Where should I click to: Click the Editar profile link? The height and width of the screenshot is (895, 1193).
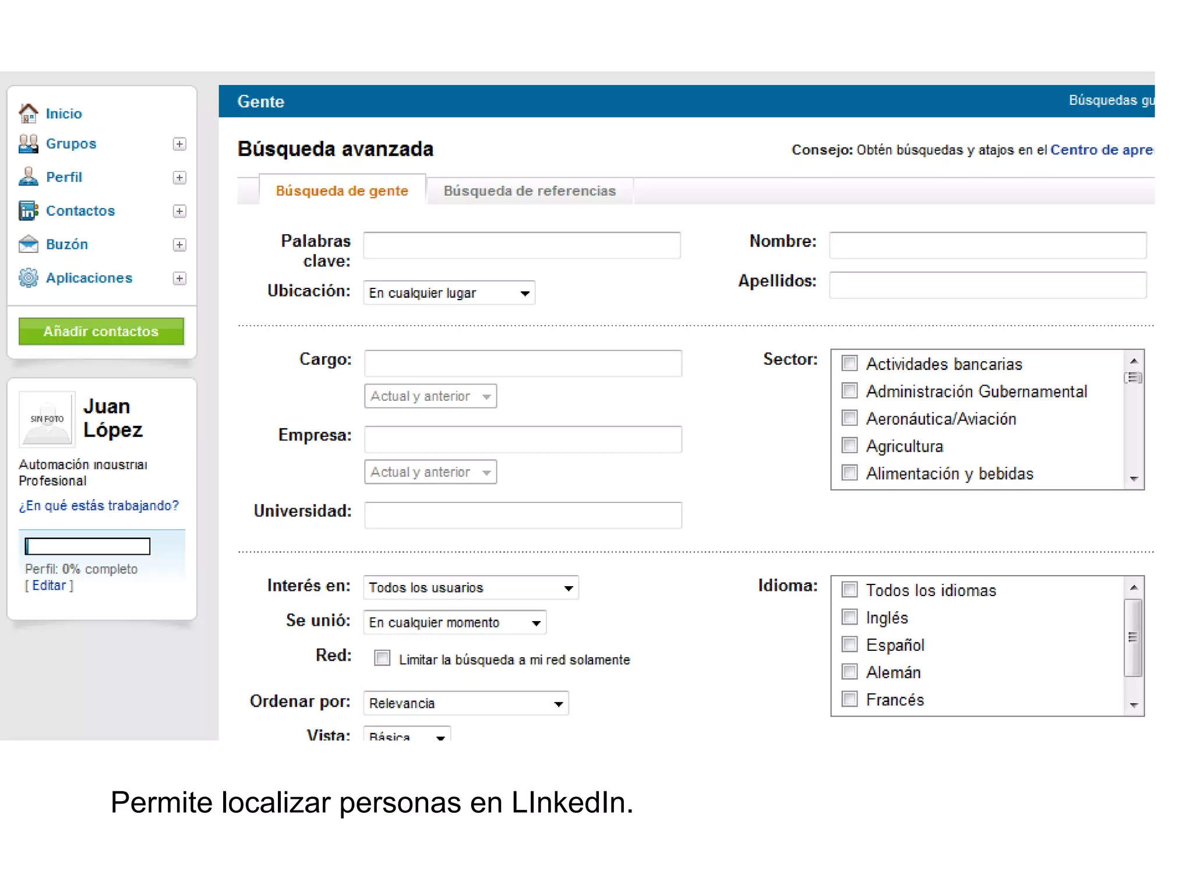point(49,586)
